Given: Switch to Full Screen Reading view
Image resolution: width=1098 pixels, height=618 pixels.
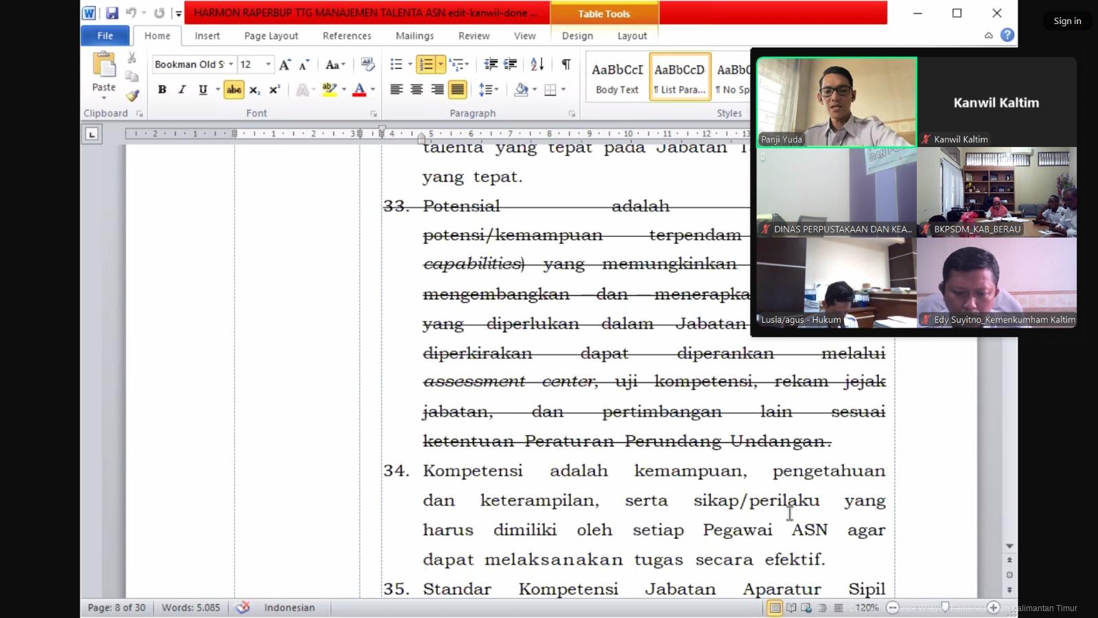Looking at the screenshot, I should [x=791, y=608].
